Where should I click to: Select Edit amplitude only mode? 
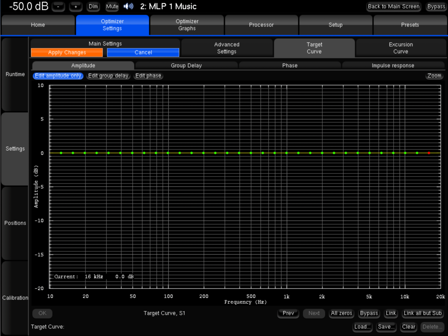[58, 76]
